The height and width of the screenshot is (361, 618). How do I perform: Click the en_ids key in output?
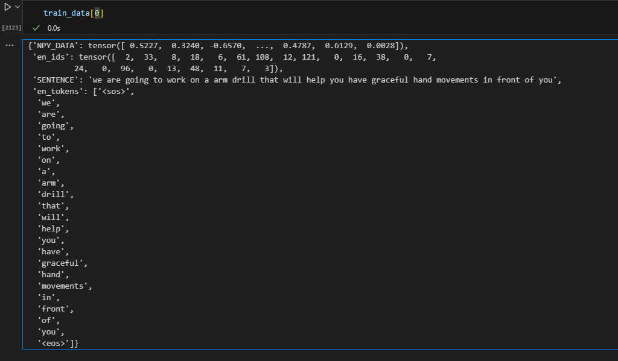(x=53, y=57)
